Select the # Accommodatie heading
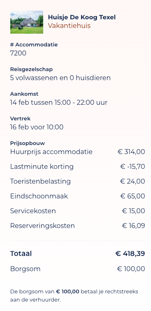The height and width of the screenshot is (311, 151). (x=34, y=45)
